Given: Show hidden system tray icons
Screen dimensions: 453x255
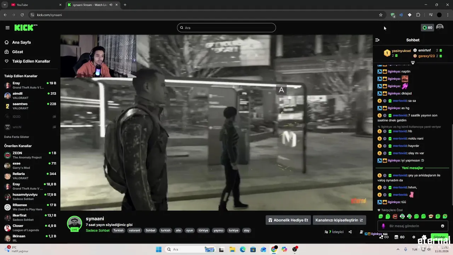Looking at the screenshot, I should coord(398,249).
